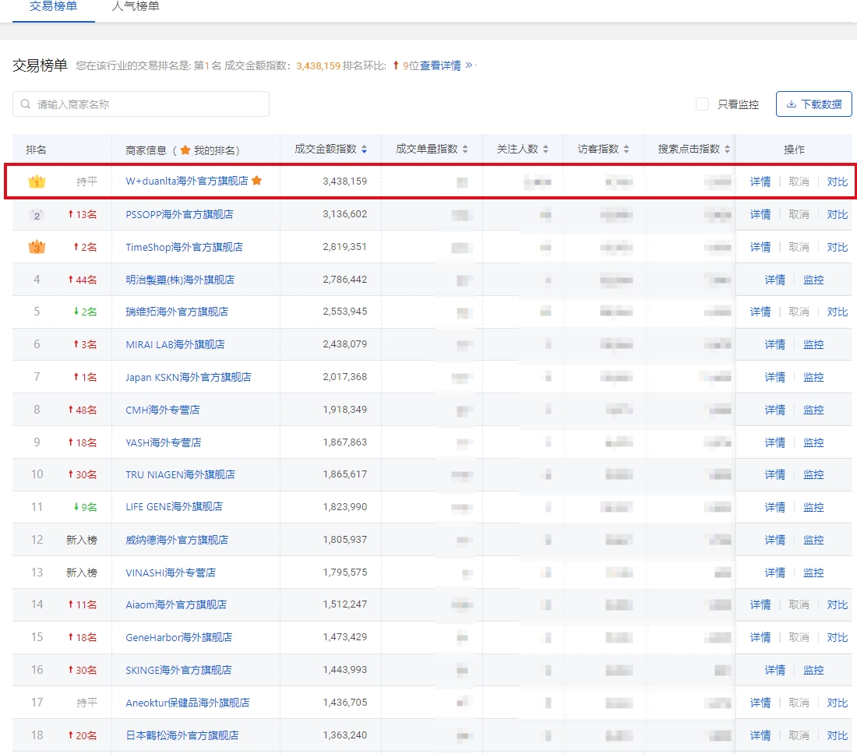Open YASH海外专营店 store link
The image size is (857, 754).
coord(164,442)
